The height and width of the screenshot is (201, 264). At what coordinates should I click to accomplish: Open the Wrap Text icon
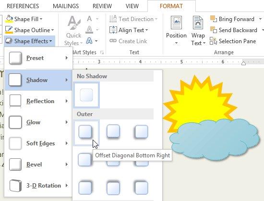coord(198,23)
